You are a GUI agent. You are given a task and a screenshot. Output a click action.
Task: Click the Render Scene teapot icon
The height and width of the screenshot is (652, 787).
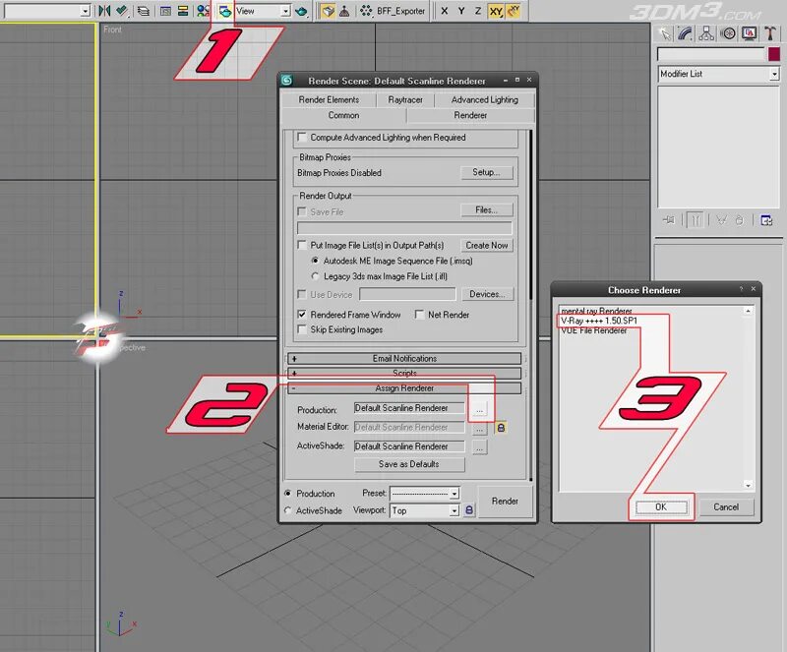point(224,11)
